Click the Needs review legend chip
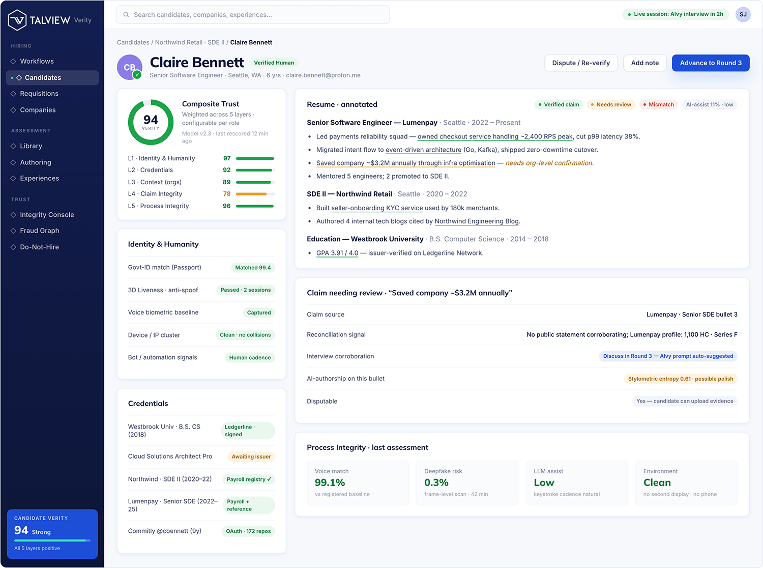The width and height of the screenshot is (763, 568). coord(611,105)
